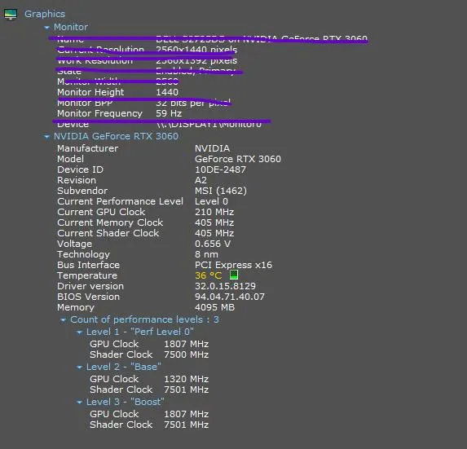Click the Current Memory Clock 405 MHz value
This screenshot has width=467, height=449.
pyautogui.click(x=214, y=222)
